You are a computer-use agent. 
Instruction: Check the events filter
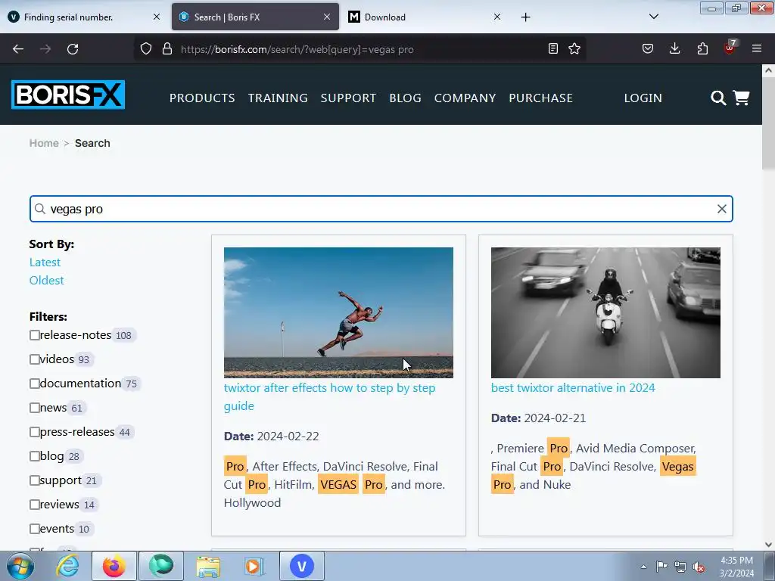point(35,529)
